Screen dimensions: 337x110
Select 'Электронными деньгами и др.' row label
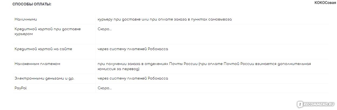click(44, 78)
